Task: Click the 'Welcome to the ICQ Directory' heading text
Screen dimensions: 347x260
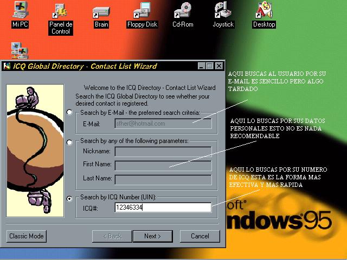Action: tap(150, 88)
